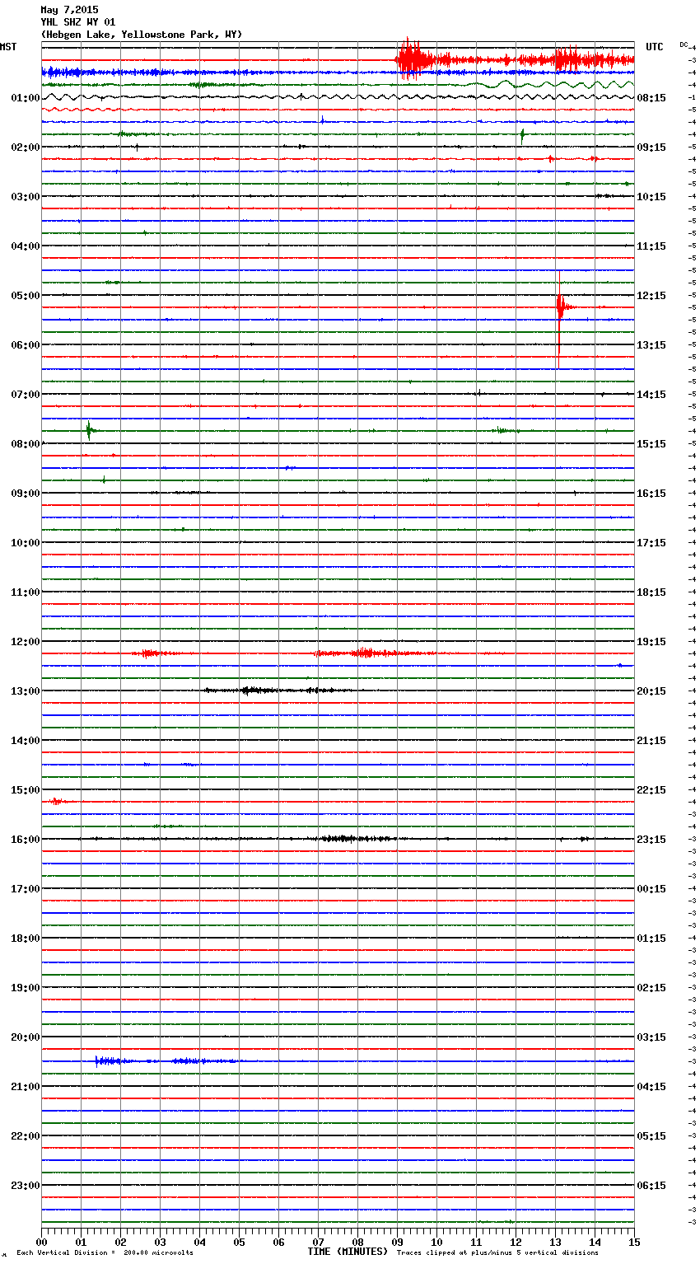Select the 05:00 MST time label

(x=26, y=296)
